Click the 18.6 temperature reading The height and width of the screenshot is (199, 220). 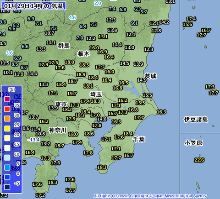(89, 134)
